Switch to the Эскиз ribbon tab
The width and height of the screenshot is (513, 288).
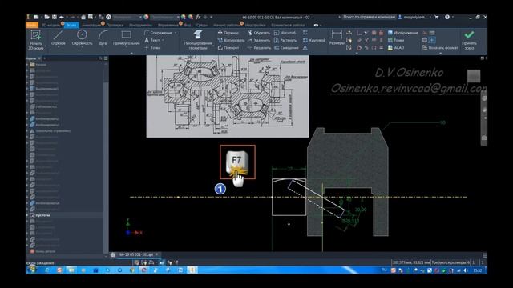(71, 25)
